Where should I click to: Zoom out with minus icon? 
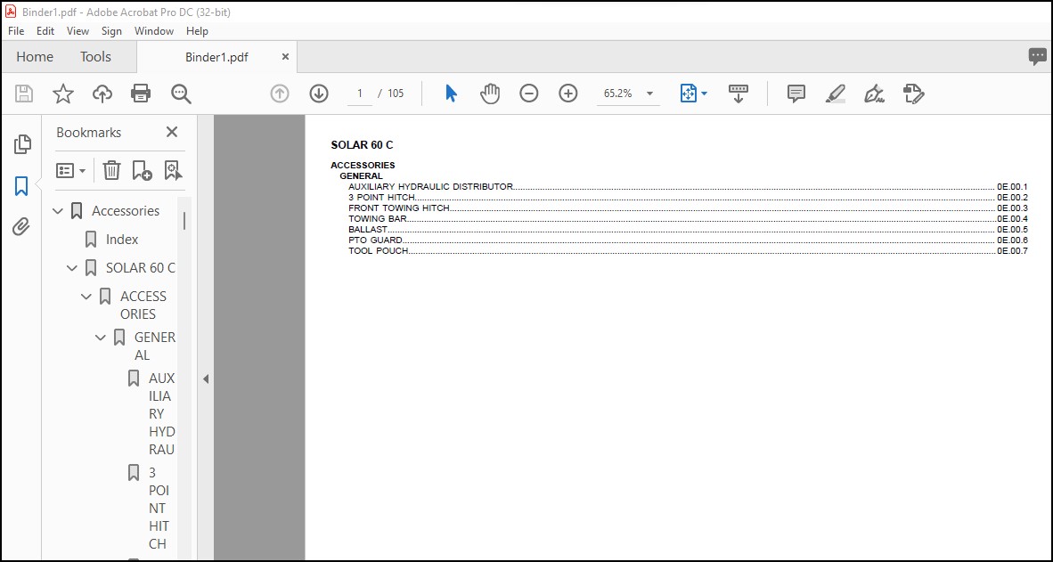(529, 94)
